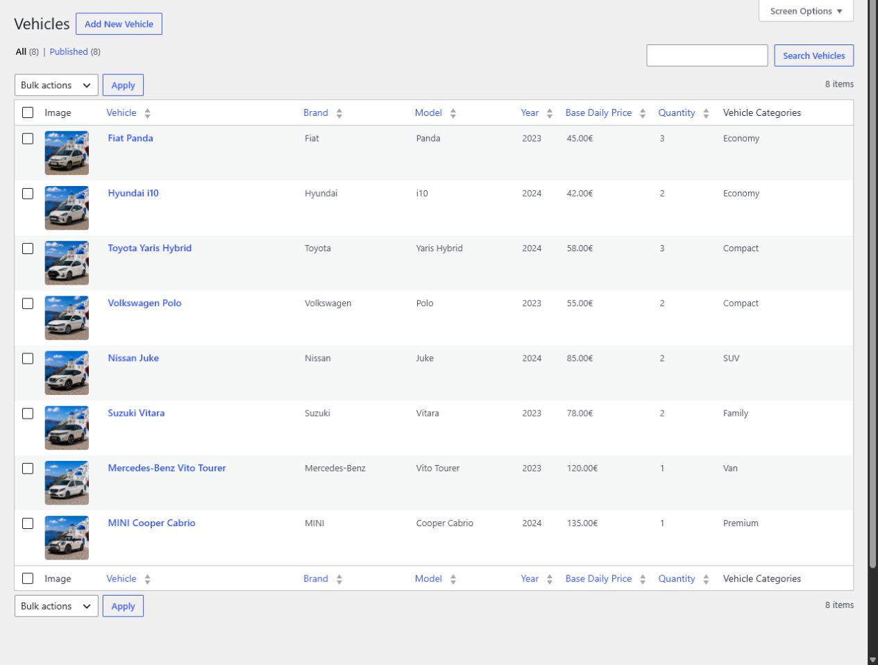Click the sort arrows next to top Quantity header
Viewport: 878px width, 665px height.
click(706, 113)
